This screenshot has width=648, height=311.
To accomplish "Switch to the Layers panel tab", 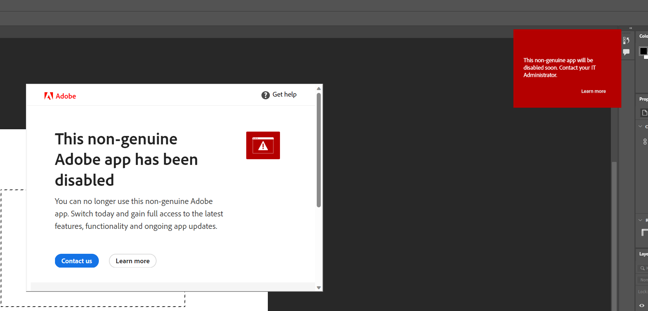I will [643, 254].
